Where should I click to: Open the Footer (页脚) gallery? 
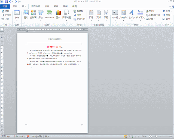(99, 16)
